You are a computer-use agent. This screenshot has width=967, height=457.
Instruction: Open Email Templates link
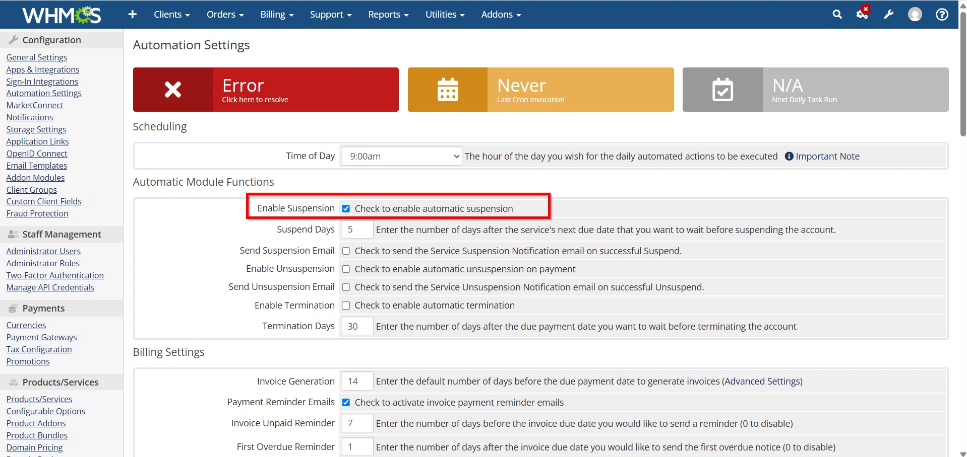(37, 166)
